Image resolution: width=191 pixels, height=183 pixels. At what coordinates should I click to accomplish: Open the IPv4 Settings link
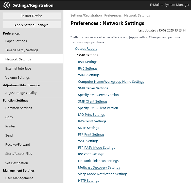88,62
